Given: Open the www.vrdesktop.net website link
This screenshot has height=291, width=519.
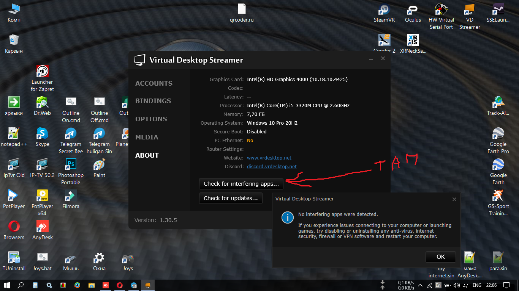Looking at the screenshot, I should click(x=269, y=158).
